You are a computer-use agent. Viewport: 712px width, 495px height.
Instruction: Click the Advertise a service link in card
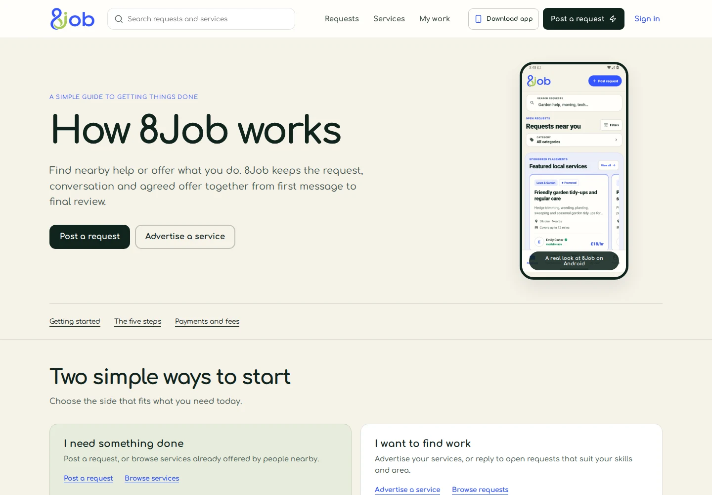(407, 490)
